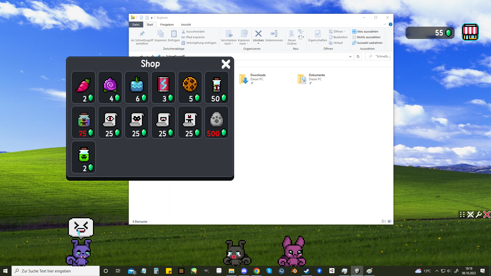Viewport: 491px width, 276px height.
Task: Open the striped shop icon near the gem counter
Action: click(470, 33)
